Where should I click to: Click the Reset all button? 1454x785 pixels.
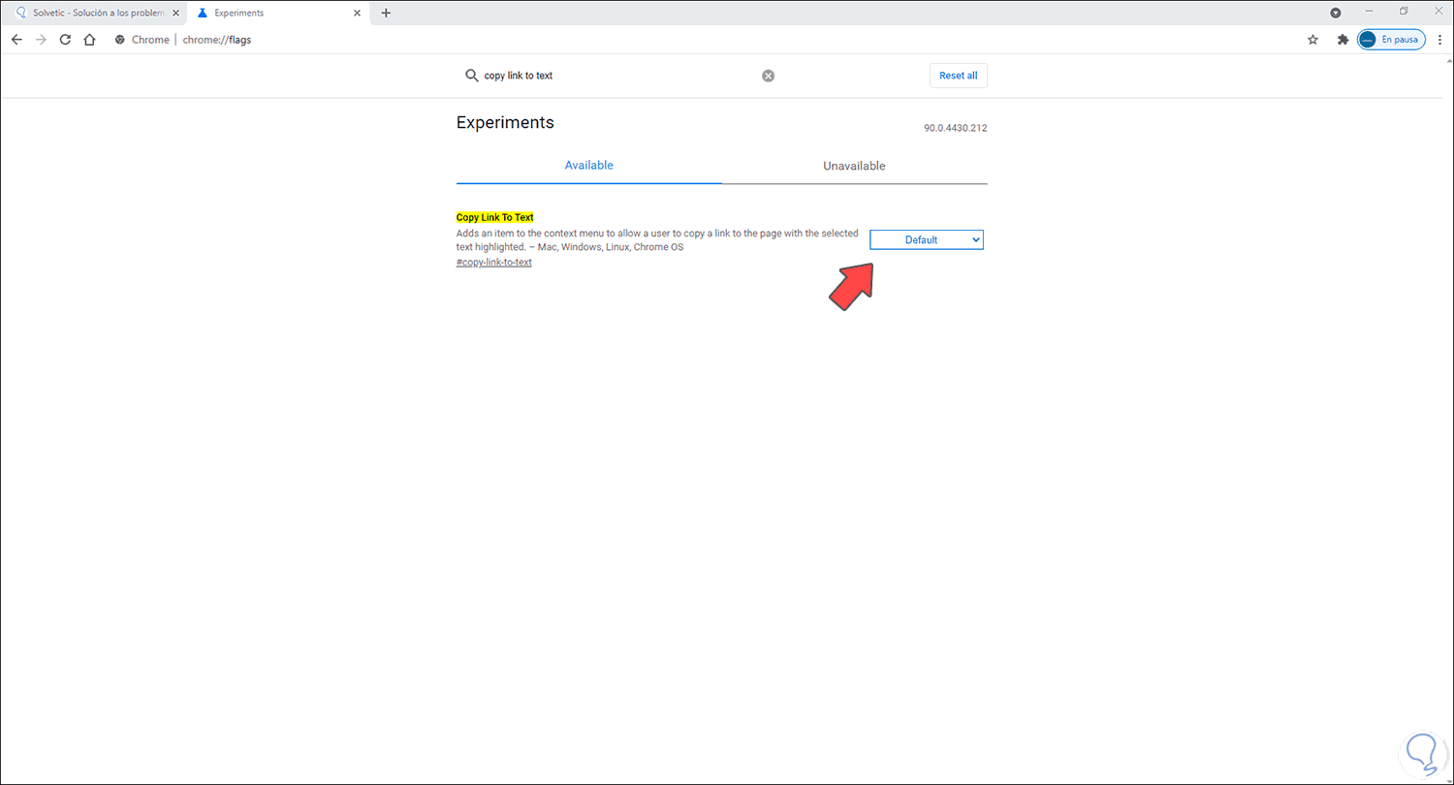tap(959, 76)
